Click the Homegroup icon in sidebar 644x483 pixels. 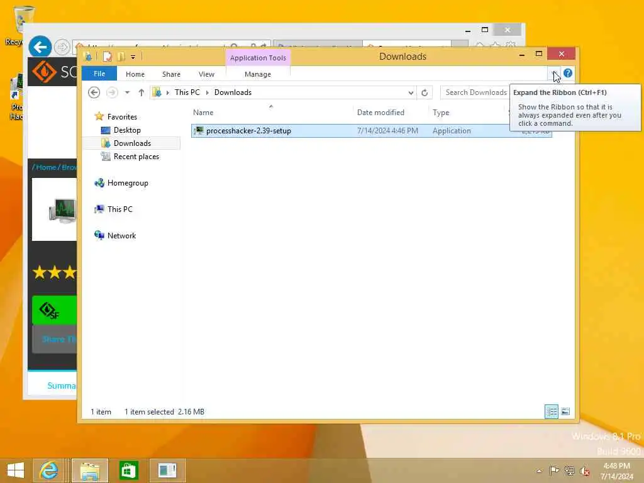pyautogui.click(x=99, y=183)
